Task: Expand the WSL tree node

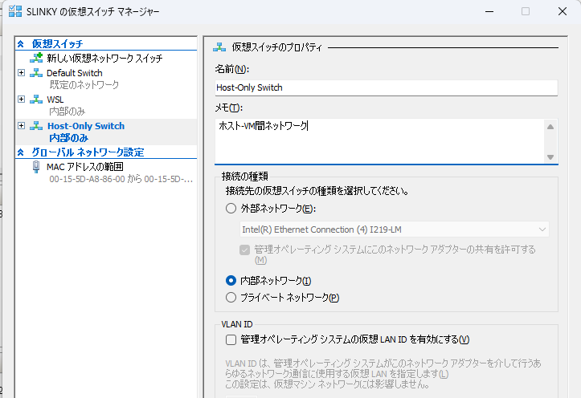Action: pyautogui.click(x=21, y=99)
